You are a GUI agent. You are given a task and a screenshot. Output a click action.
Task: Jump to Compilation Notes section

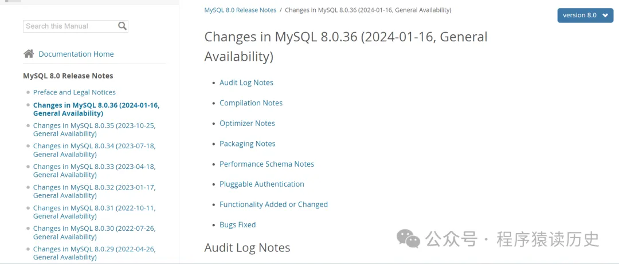point(251,103)
